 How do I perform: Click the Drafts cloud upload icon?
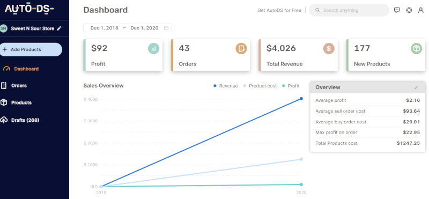pyautogui.click(x=4, y=120)
